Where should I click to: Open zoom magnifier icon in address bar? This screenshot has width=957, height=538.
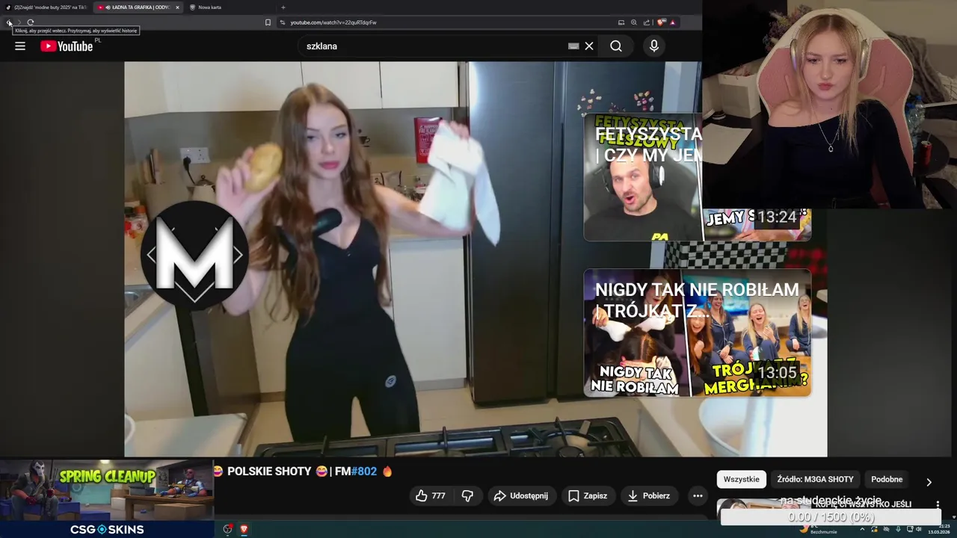click(x=634, y=22)
